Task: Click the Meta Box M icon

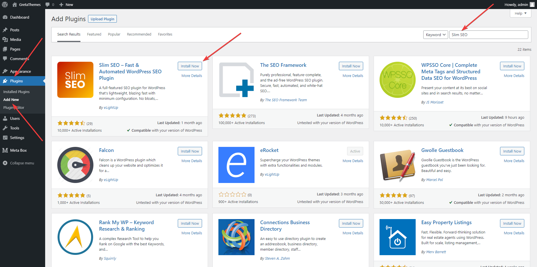Action: [5, 150]
